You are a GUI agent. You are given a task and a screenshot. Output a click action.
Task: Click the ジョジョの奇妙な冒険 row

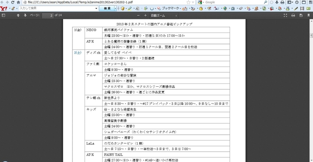coord(166,75)
